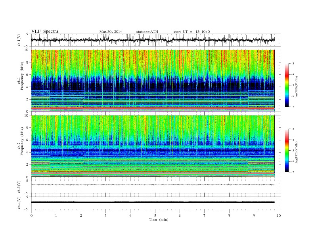Viewport: 314px width, 242px height.
Task: Click the time axis tick label '6'
Action: [180, 216]
